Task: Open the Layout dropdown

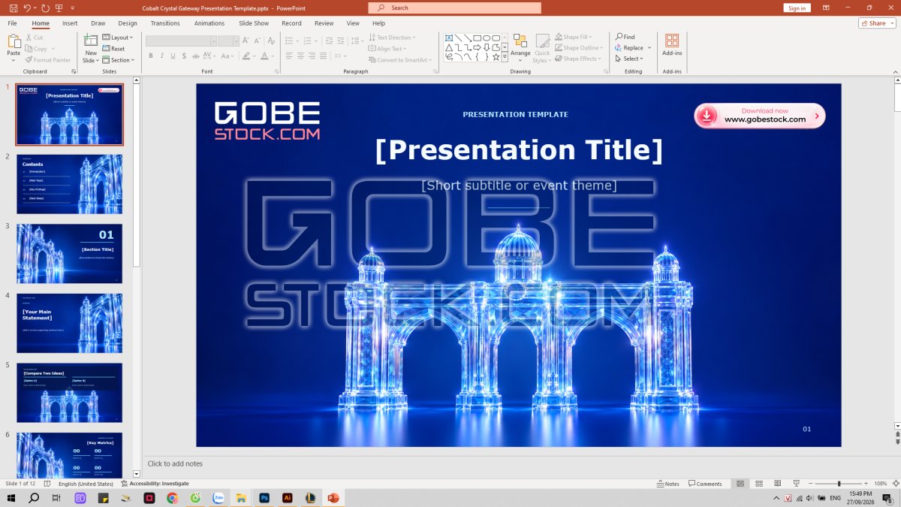Action: pyautogui.click(x=118, y=38)
